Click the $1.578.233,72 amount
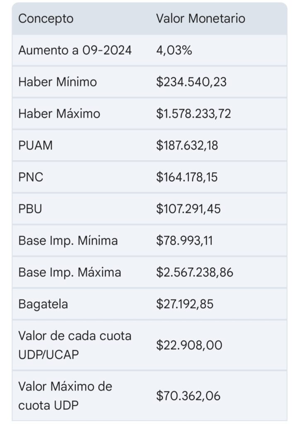This screenshot has width=300, height=424. coord(194,113)
